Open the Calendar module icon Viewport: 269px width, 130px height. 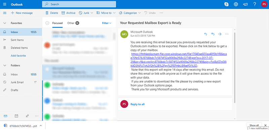[x=16, y=116]
